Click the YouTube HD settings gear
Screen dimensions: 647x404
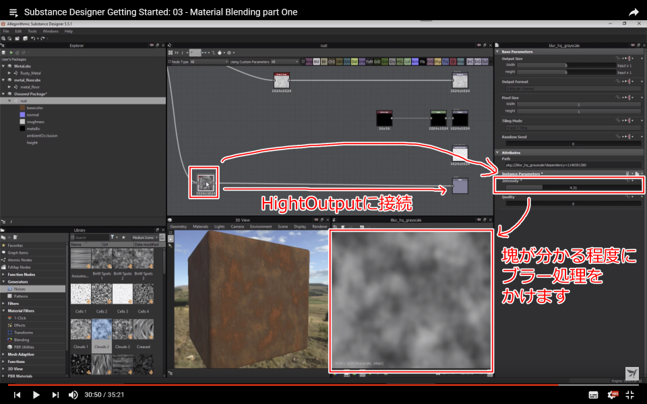[x=613, y=395]
